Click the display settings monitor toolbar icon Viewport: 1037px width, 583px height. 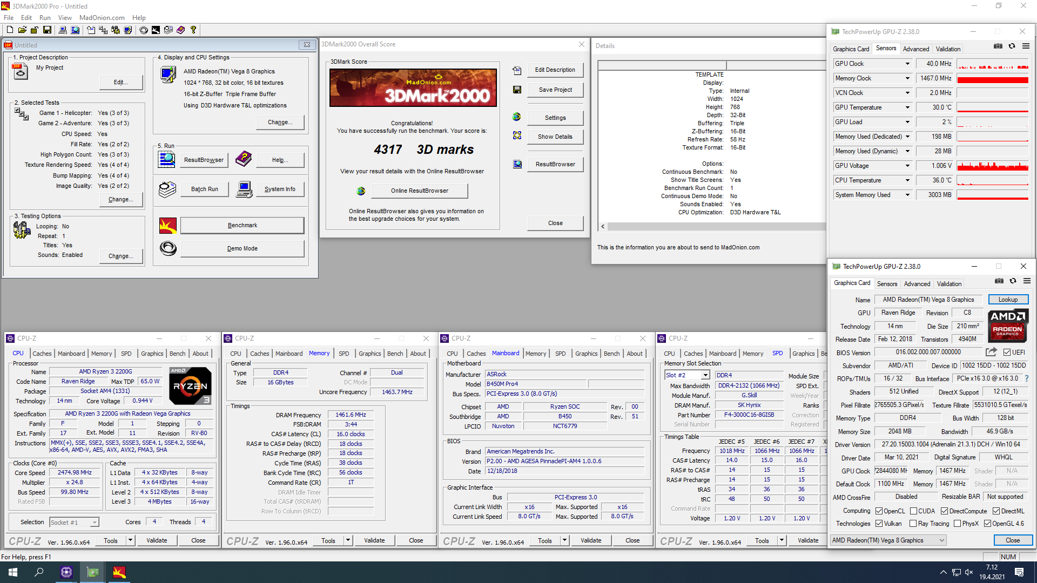click(128, 30)
